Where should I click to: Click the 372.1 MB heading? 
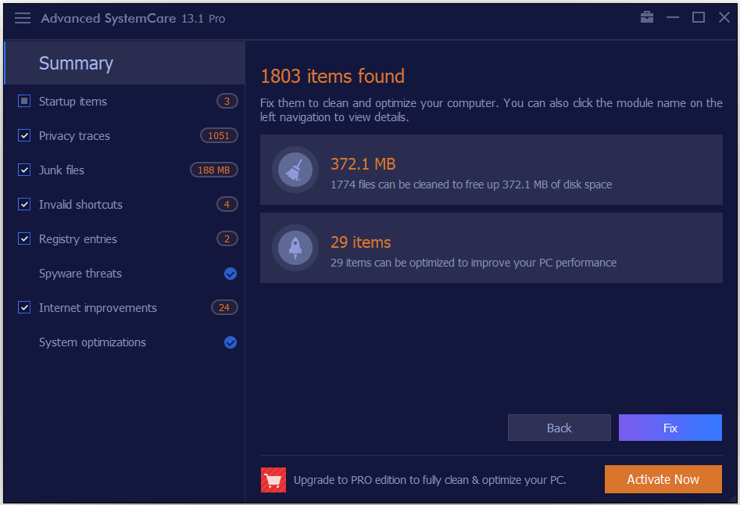363,164
